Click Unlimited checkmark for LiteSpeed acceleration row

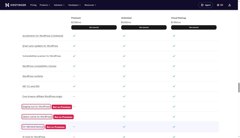(124, 36)
